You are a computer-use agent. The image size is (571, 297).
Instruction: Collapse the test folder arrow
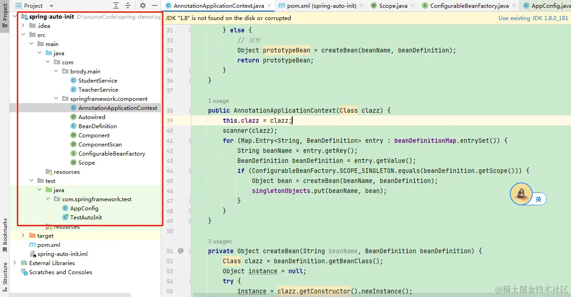point(31,181)
